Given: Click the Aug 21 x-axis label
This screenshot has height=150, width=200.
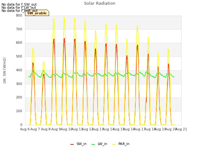Looking at the screenshot, I should (181, 129).
